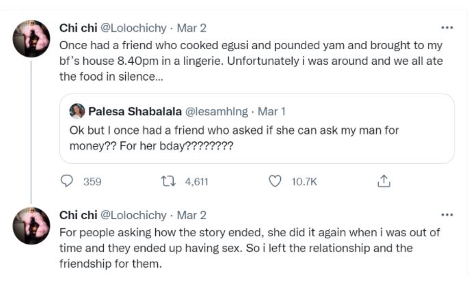Click the Mar 2 timestamp on second tweet
The height and width of the screenshot is (297, 469).
tap(191, 214)
